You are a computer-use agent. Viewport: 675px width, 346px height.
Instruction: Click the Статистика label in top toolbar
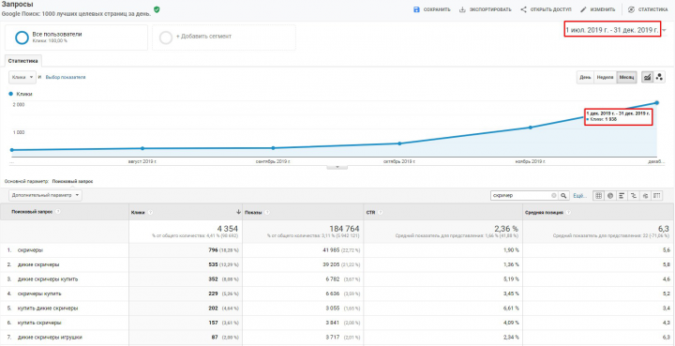[653, 9]
